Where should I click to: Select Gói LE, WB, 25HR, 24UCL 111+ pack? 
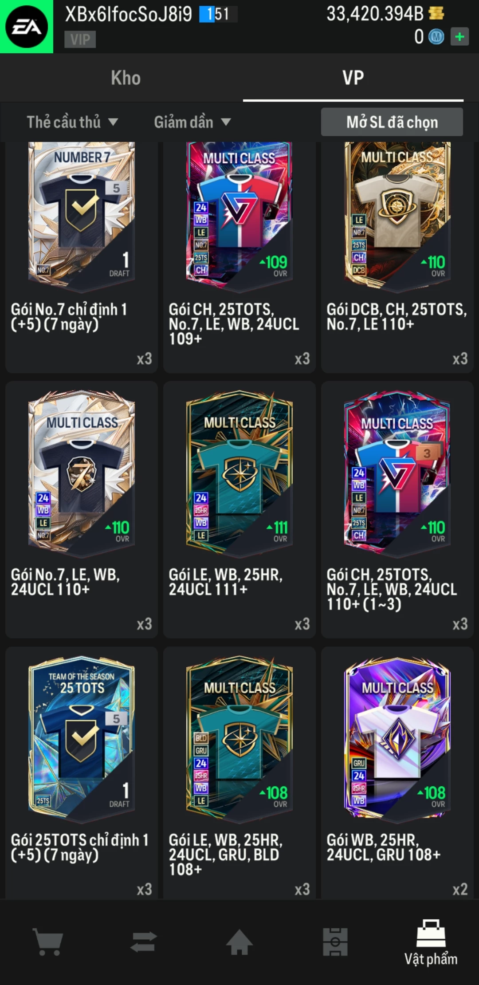(x=239, y=509)
